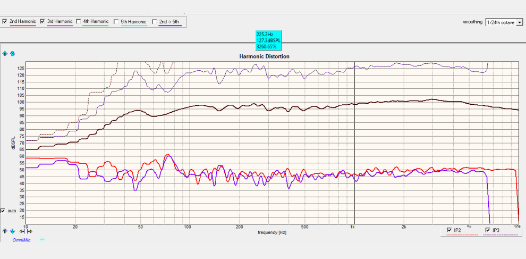
Task: Open the smoothing dropdown arrow
Action: pos(520,22)
